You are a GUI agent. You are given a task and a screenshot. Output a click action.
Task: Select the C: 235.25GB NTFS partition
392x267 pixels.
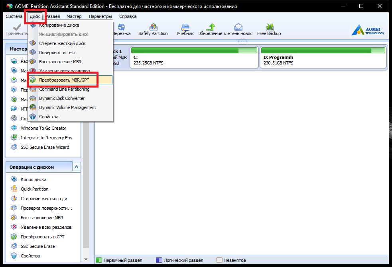[194, 57]
